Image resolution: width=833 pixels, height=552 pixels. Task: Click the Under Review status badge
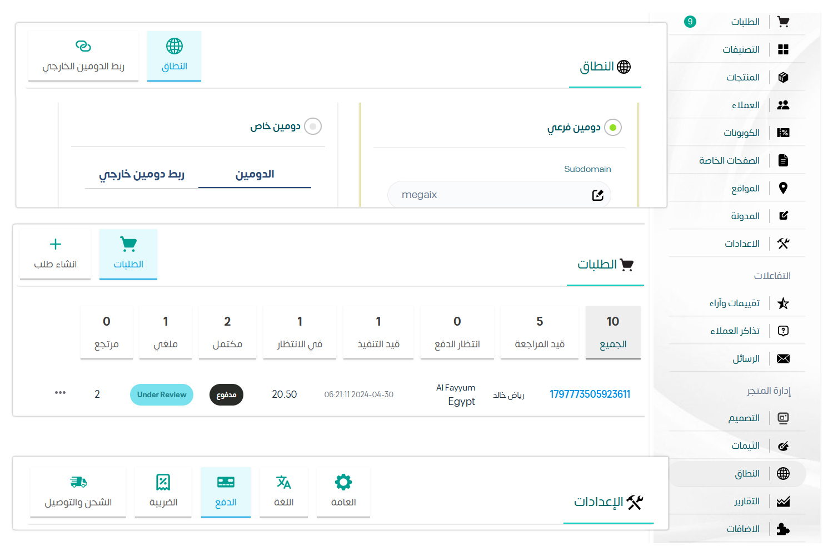(162, 394)
